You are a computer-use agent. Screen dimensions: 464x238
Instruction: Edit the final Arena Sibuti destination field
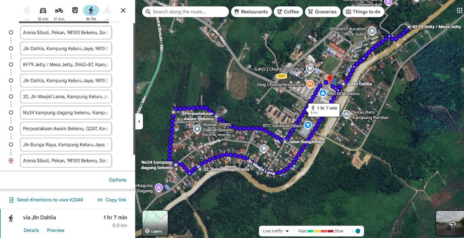[x=66, y=161]
